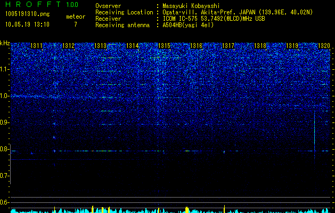The height and width of the screenshot is (213, 335).
Task: Select the A504HB(yagi 4el) antenna text
Action: [188, 25]
